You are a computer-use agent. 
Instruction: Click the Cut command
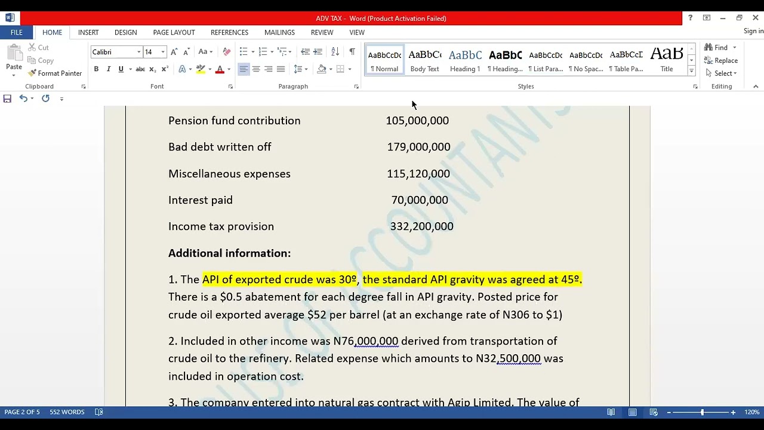[39, 48]
